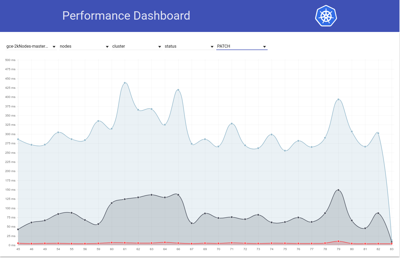Image resolution: width=400 pixels, height=258 pixels.
Task: Click the 125 ms y-axis label
Action: (10, 199)
